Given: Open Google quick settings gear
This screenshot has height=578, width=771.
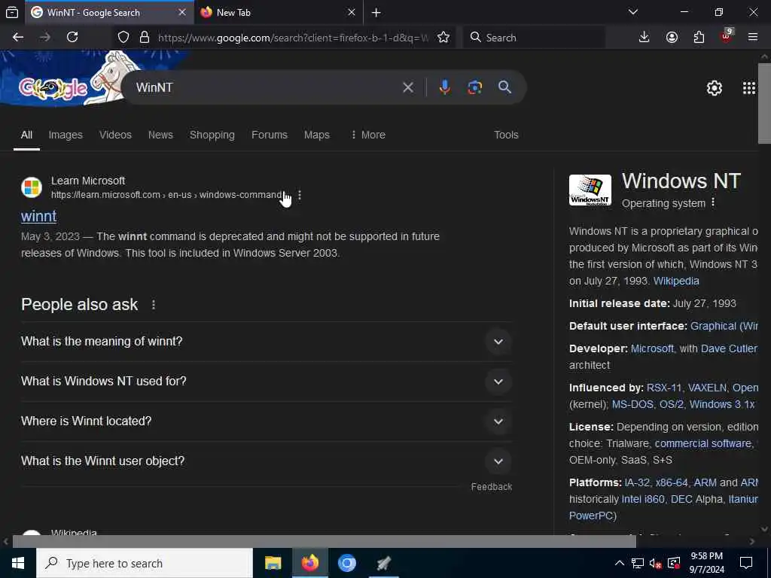Looking at the screenshot, I should [x=714, y=88].
